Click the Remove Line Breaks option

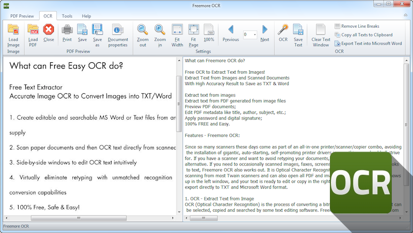(357, 26)
